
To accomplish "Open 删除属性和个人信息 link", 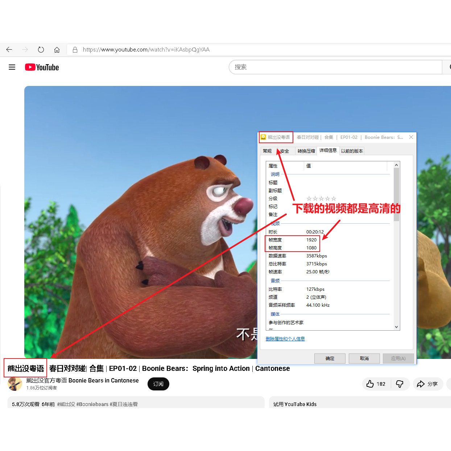I will click(285, 339).
